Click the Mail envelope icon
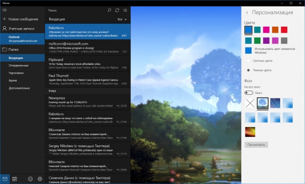The height and width of the screenshot is (184, 305). pyautogui.click(x=5, y=179)
